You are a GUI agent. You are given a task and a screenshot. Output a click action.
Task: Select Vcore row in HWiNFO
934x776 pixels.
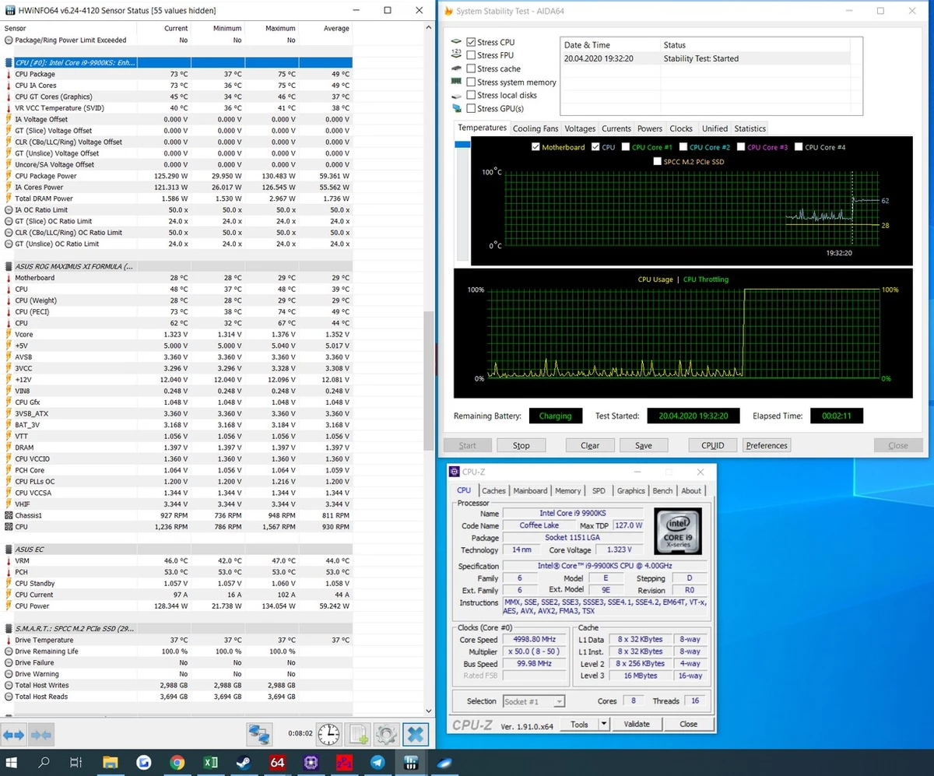click(177, 334)
